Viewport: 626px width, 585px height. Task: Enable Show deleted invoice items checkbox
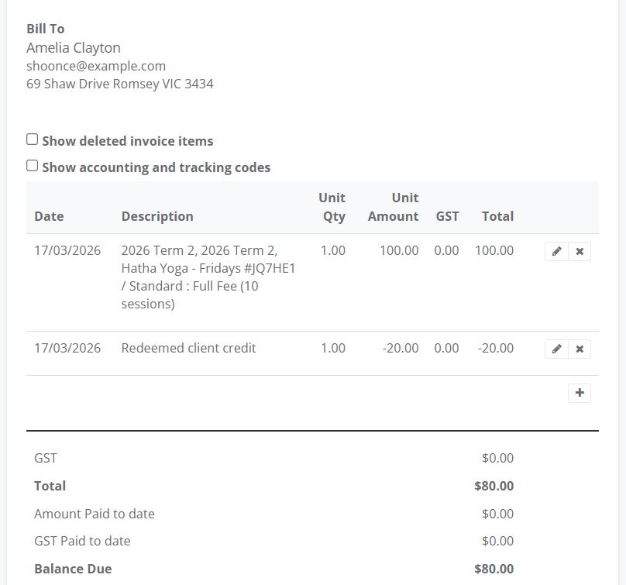pyautogui.click(x=33, y=139)
